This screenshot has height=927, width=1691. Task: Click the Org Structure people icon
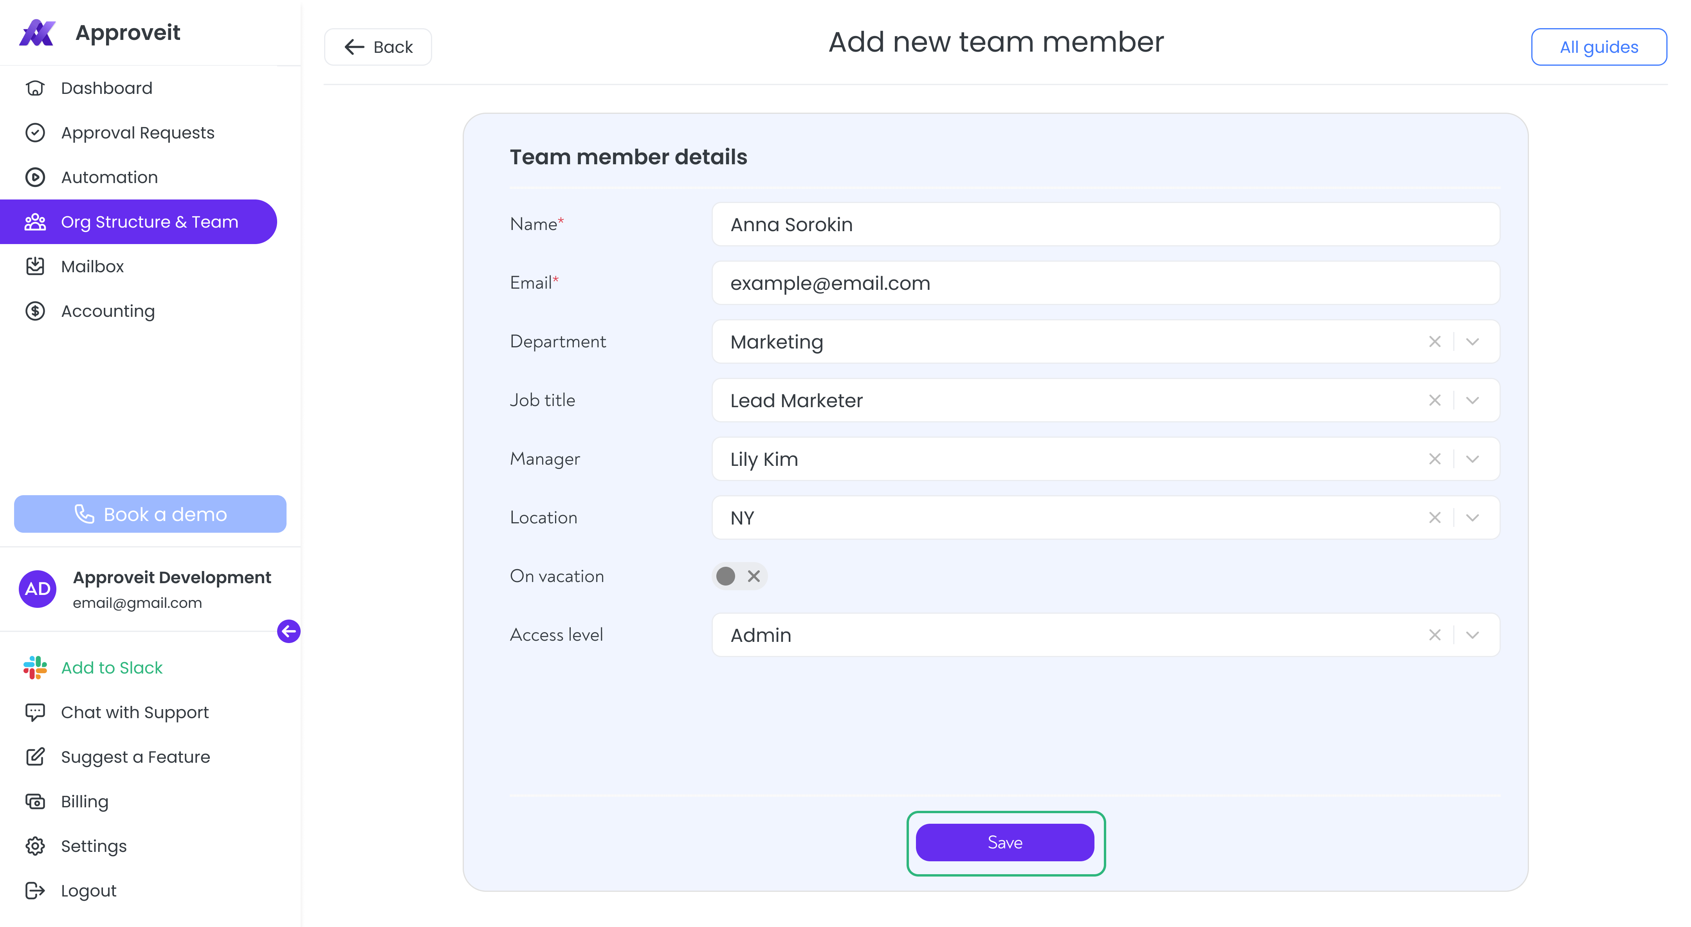pos(35,222)
